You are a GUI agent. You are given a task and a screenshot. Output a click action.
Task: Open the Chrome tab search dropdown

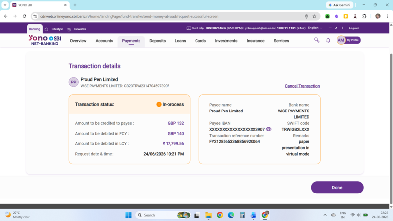(x=5, y=5)
